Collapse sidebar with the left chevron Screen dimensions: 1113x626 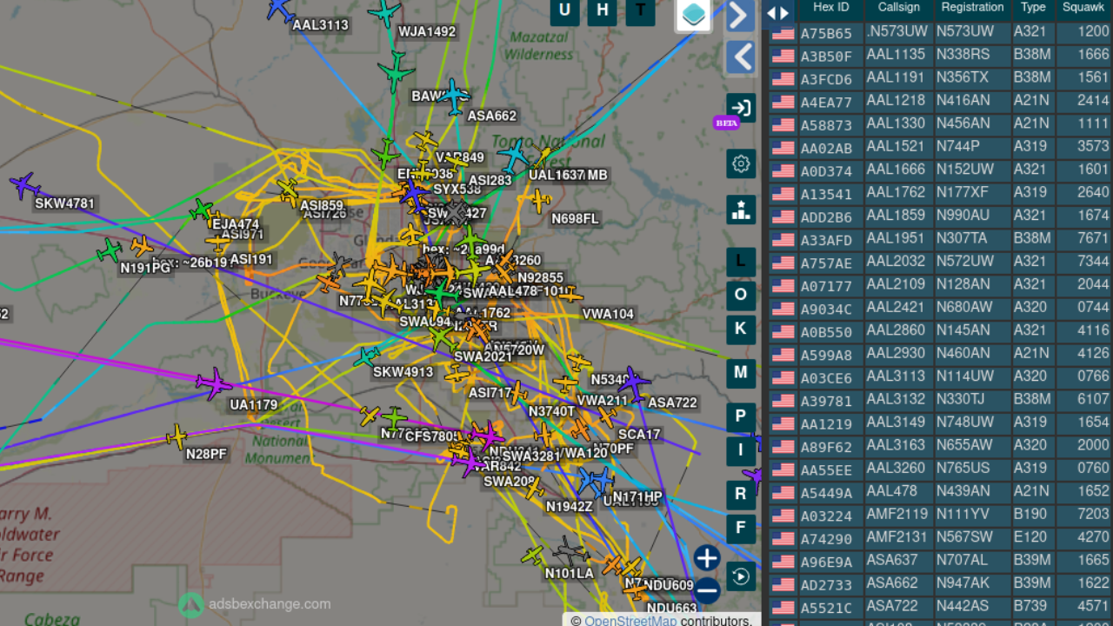tap(741, 58)
